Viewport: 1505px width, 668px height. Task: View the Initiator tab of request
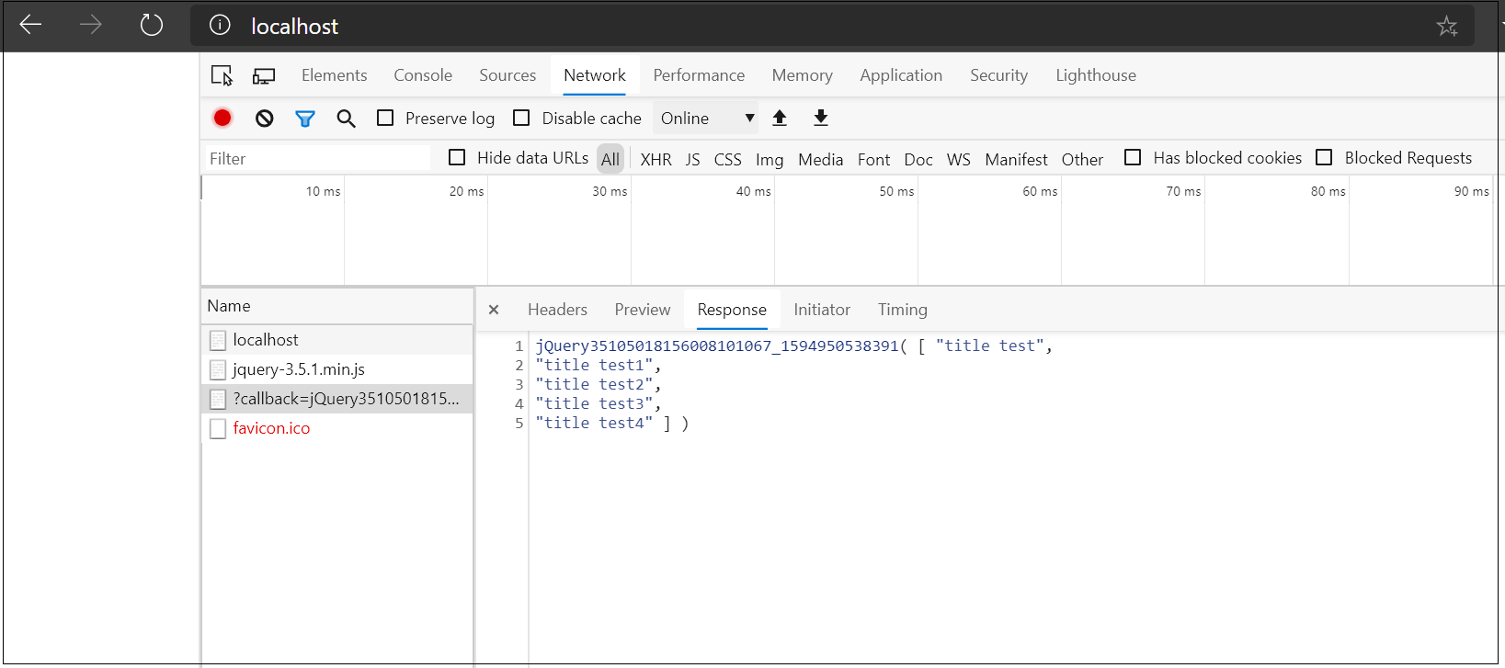pos(822,310)
